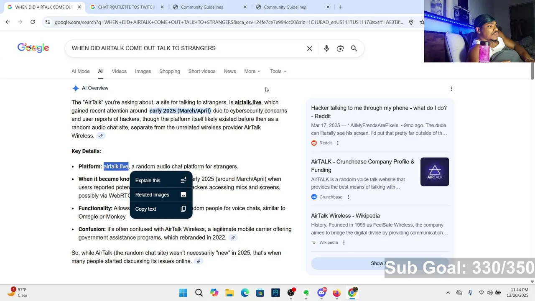View site information in the address bar
The width and height of the screenshot is (535, 301).
pos(47,22)
